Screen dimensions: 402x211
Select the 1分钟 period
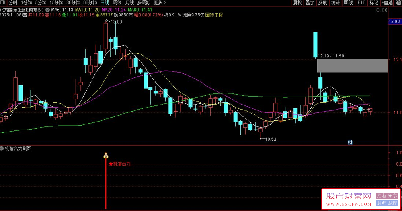point(27,2)
